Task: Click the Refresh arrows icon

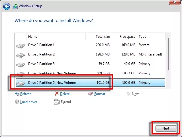Action: 17,94
